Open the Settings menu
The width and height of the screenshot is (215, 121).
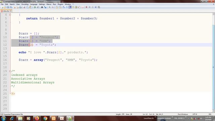(x=42, y=4)
